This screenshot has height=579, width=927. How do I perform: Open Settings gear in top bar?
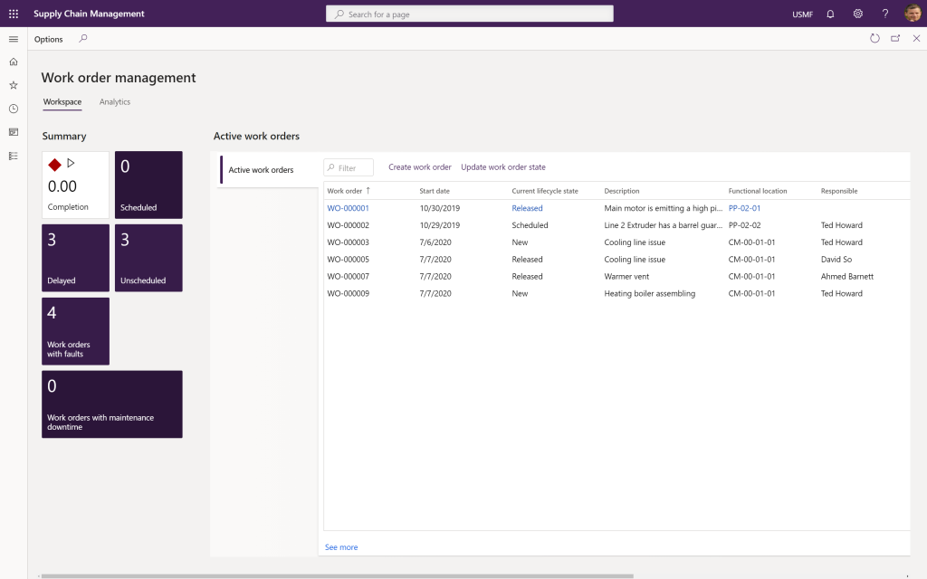point(857,14)
